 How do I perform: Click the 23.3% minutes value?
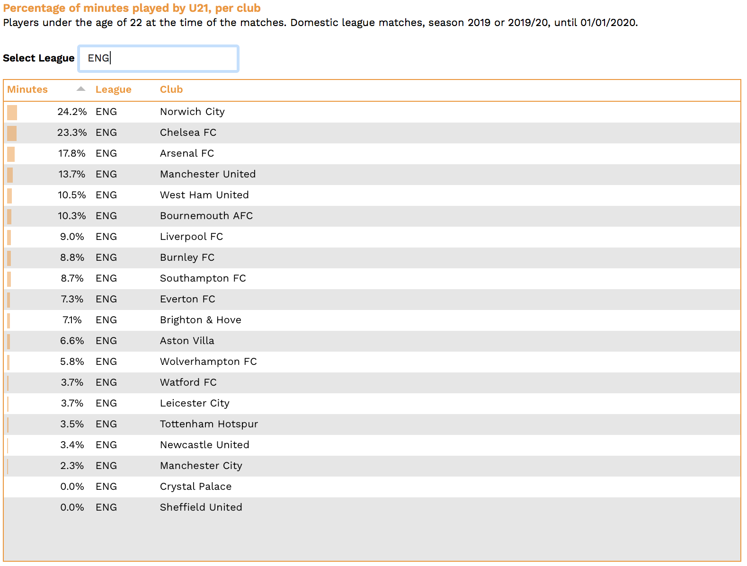(72, 133)
